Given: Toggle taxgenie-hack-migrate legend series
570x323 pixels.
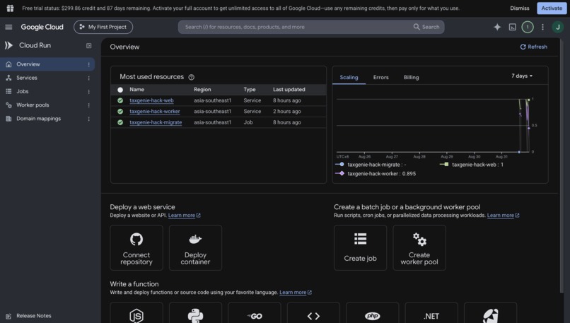Looking at the screenshot, I should pos(371,165).
